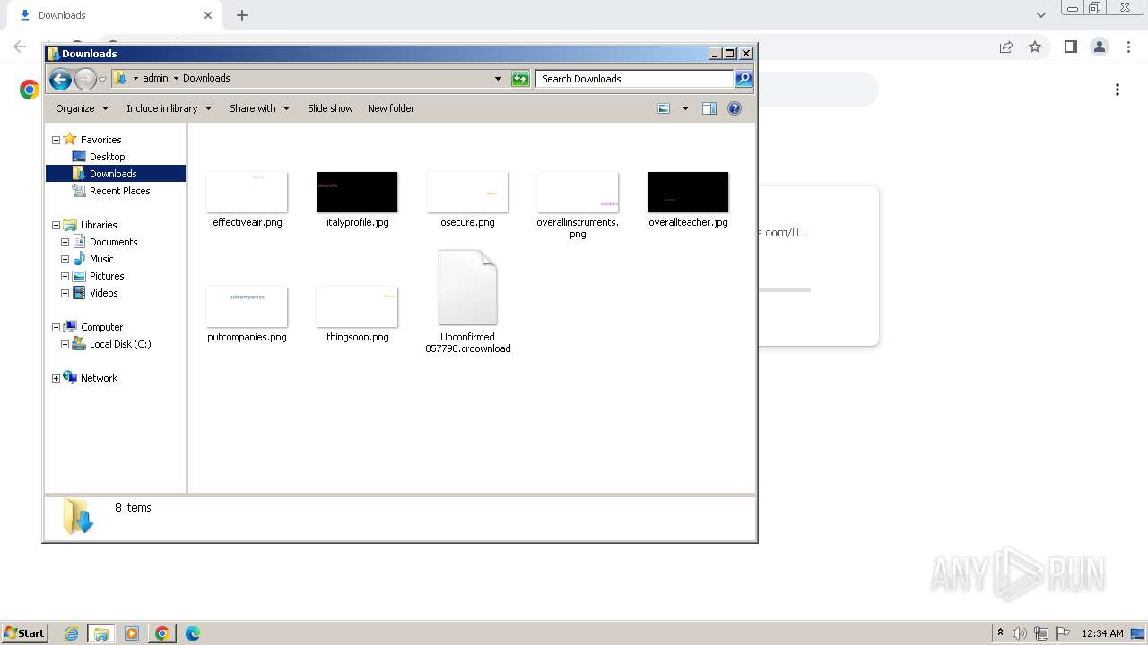The width and height of the screenshot is (1148, 645).
Task: Change your view icon button
Action: 664,108
